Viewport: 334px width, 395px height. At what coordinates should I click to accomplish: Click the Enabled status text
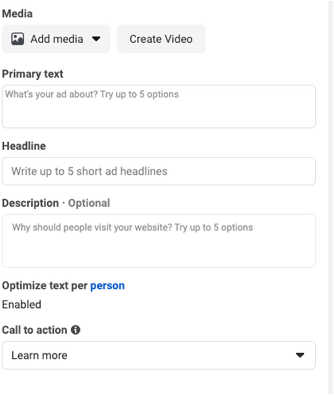point(21,305)
